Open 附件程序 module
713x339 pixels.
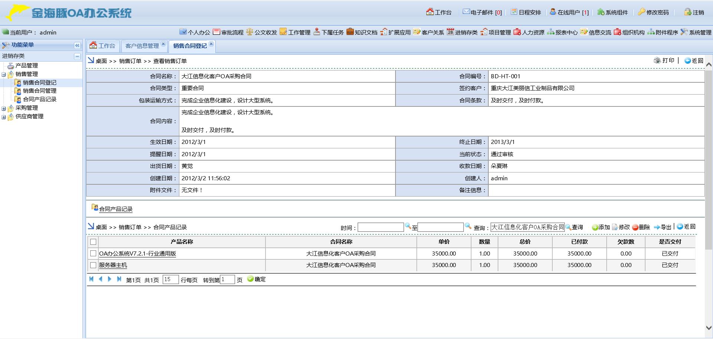tap(662, 32)
